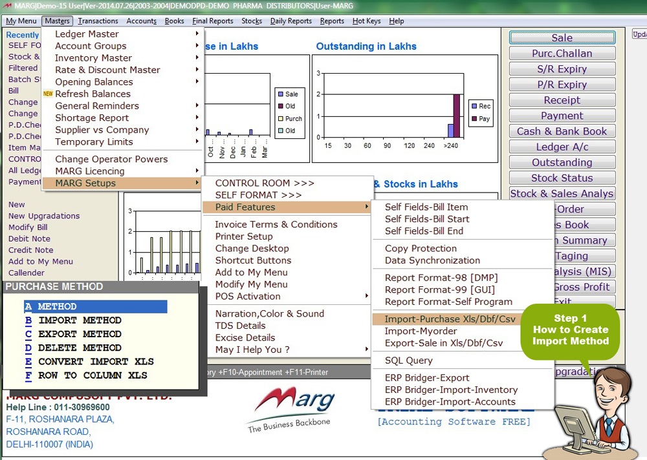Screen dimensions: 647x460
Task: Choose Change Operator Powers
Action: pyautogui.click(x=122, y=159)
